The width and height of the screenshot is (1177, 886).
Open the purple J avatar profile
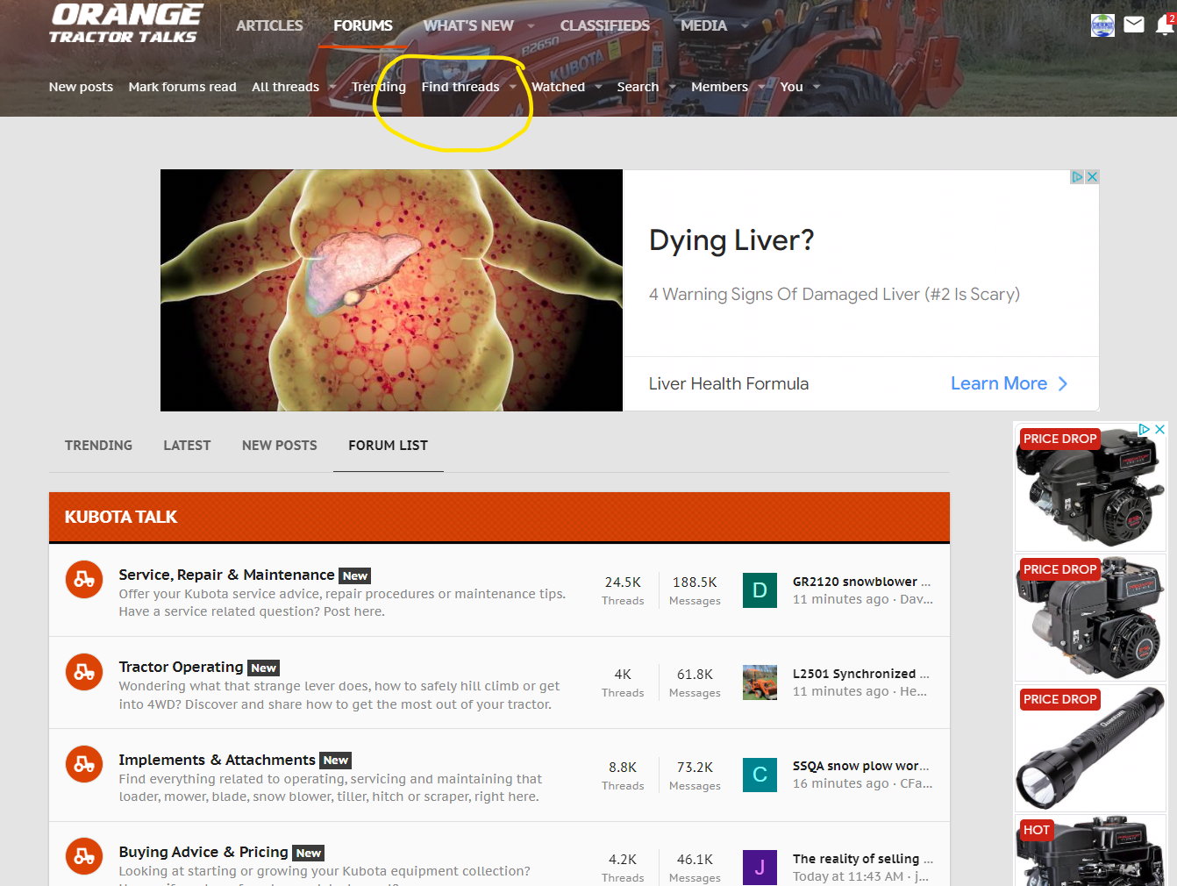pos(760,868)
